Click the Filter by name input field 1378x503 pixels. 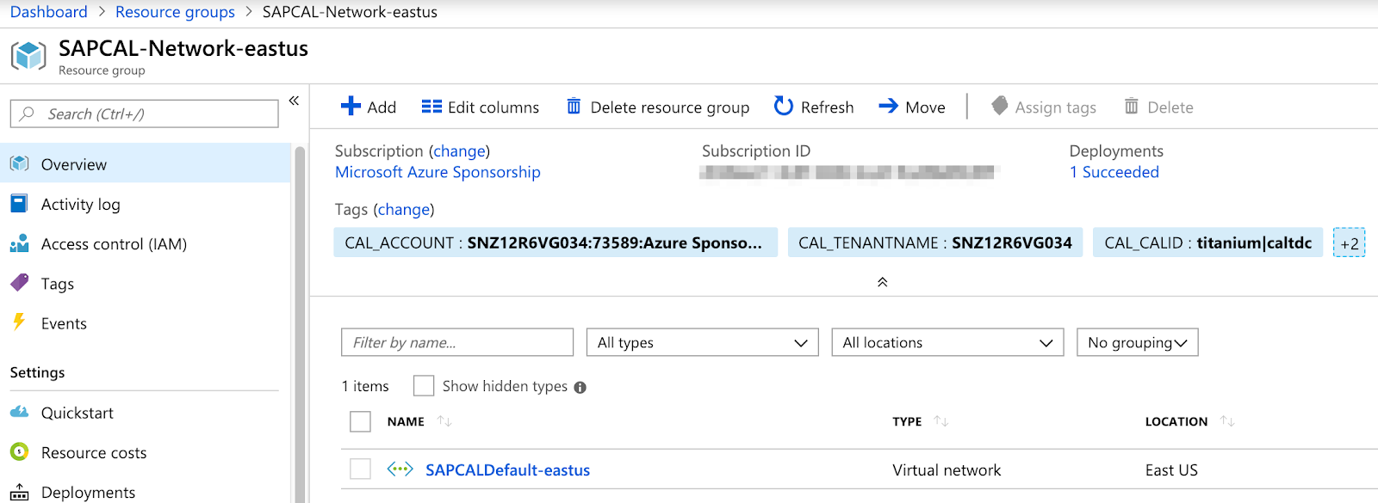[x=456, y=342]
